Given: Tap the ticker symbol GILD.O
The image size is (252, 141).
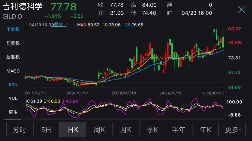Looking at the screenshot, I should [x=12, y=16].
